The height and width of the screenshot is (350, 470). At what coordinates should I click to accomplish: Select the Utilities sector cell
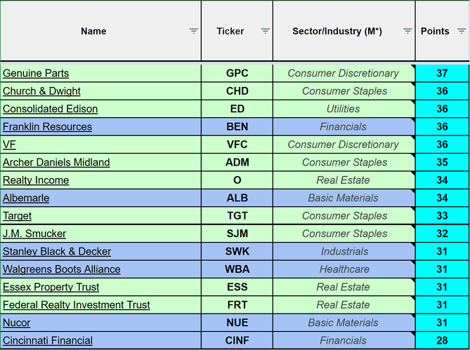pos(343,109)
